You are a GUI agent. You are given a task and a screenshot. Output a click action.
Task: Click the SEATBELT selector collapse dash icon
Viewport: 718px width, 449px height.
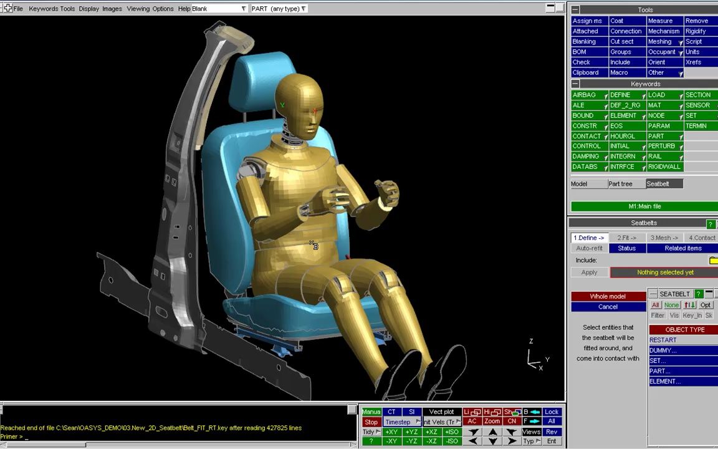[x=653, y=294]
